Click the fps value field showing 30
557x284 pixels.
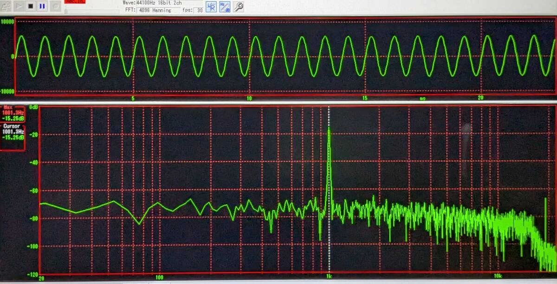point(199,10)
